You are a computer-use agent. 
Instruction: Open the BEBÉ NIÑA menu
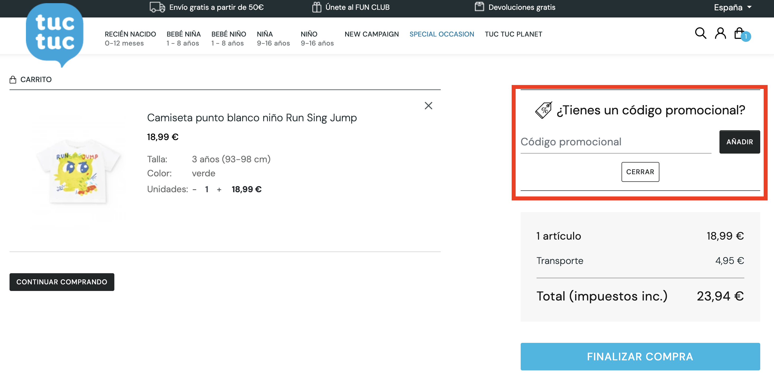(183, 38)
